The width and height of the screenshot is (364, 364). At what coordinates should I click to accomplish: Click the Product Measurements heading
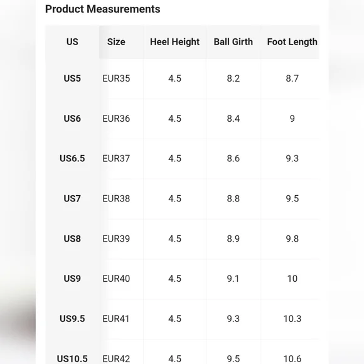pos(102,9)
